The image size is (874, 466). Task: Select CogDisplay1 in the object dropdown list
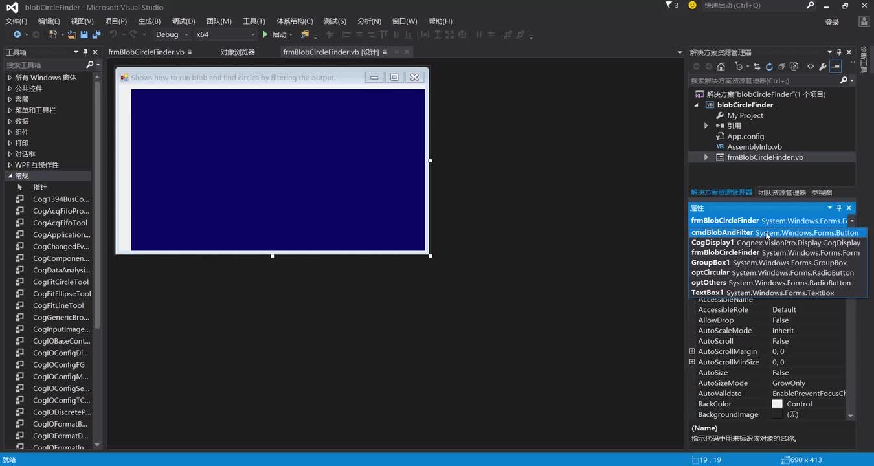777,243
